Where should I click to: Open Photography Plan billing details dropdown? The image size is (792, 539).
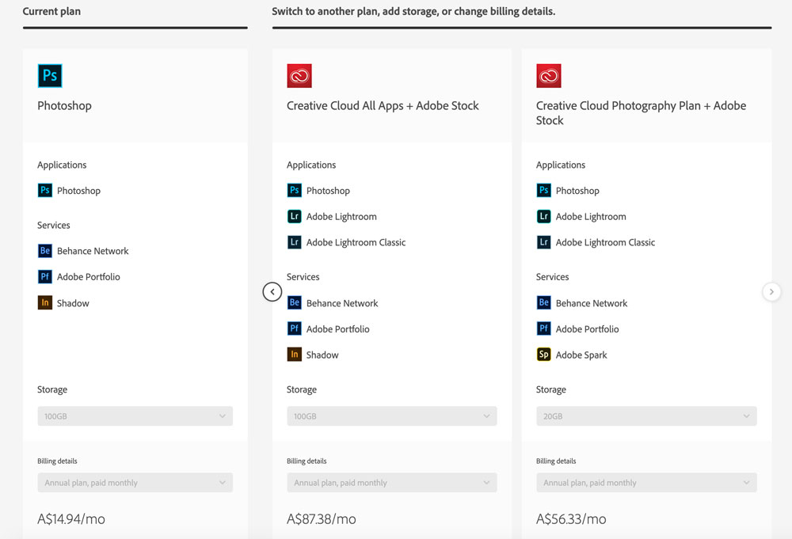646,483
